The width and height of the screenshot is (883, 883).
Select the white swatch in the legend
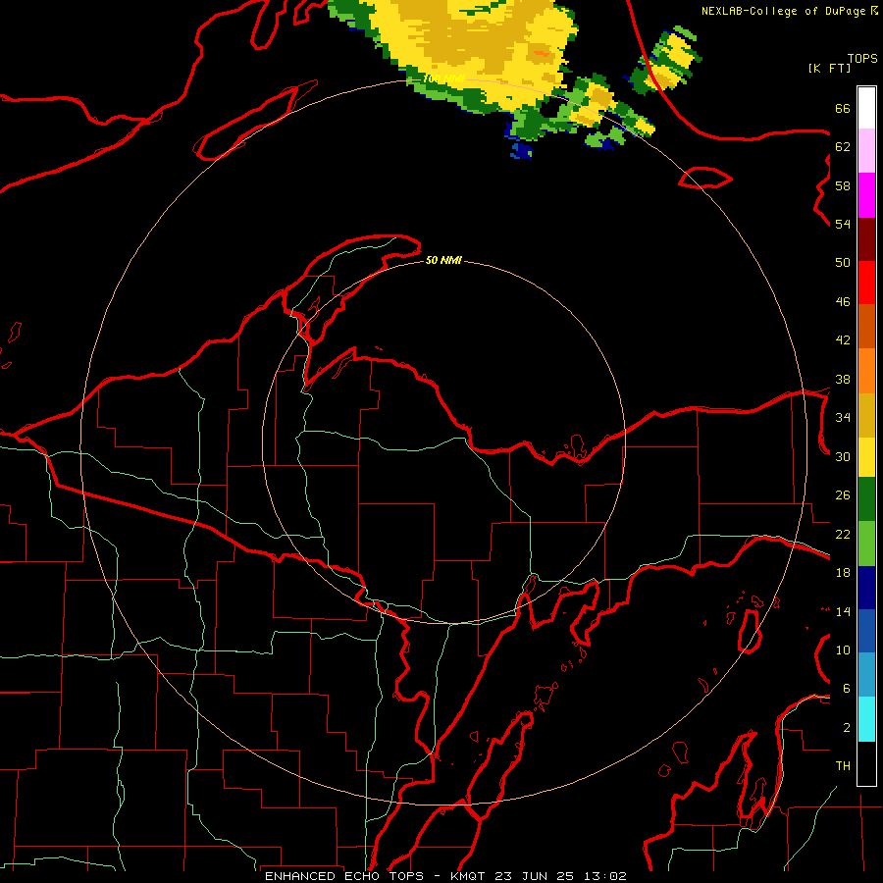tap(866, 108)
